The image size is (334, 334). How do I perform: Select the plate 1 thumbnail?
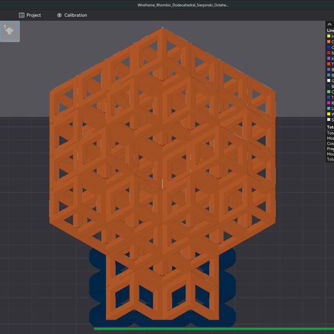click(10, 31)
